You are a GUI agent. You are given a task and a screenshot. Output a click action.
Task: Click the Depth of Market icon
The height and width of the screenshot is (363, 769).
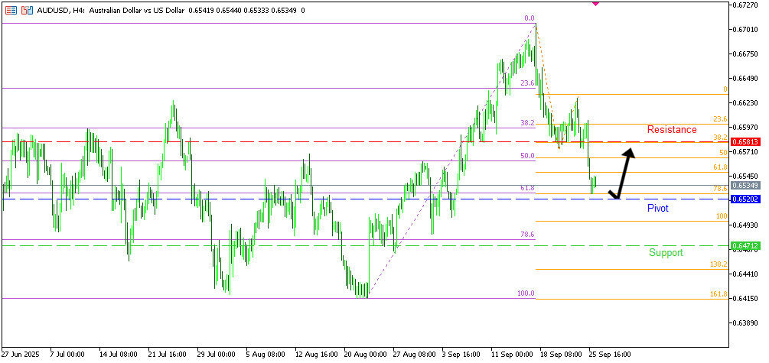[x=11, y=11]
